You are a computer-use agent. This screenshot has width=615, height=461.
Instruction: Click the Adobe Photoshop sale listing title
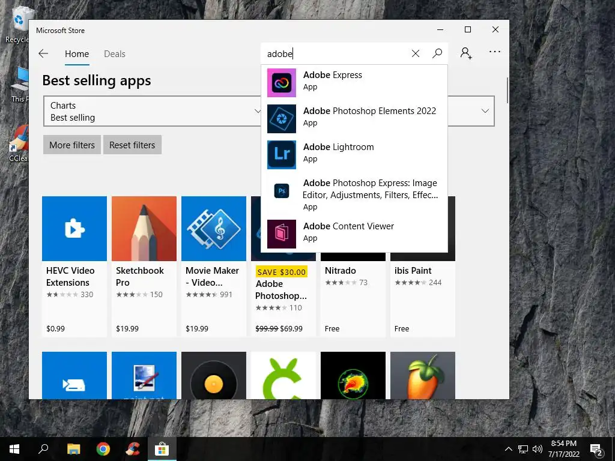pos(281,290)
